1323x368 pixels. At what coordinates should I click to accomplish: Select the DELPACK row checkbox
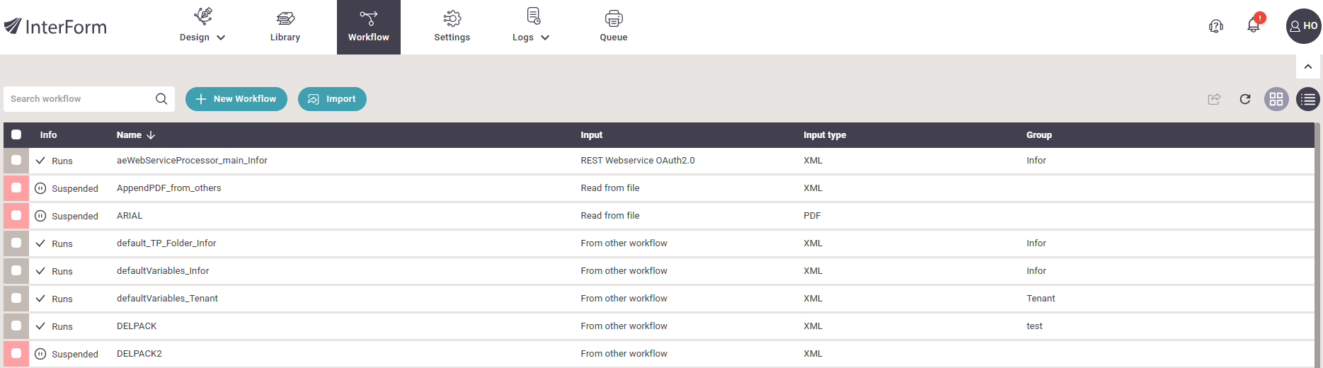(x=16, y=326)
